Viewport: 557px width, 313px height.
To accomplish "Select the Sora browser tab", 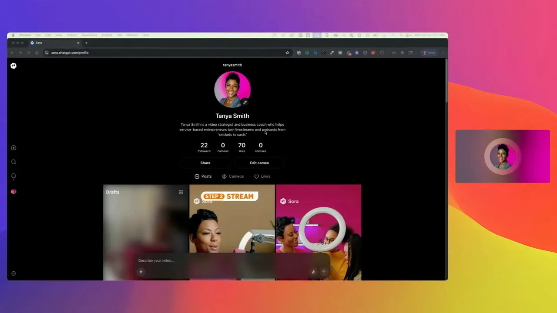I will 55,43.
